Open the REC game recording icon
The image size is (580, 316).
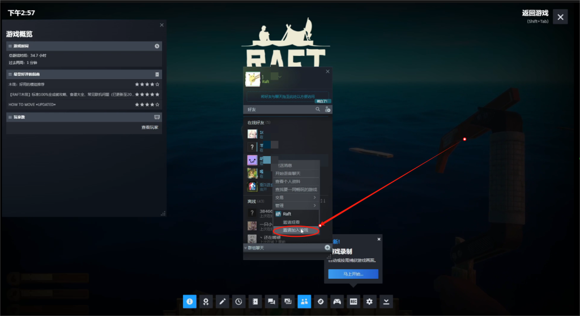tap(353, 302)
